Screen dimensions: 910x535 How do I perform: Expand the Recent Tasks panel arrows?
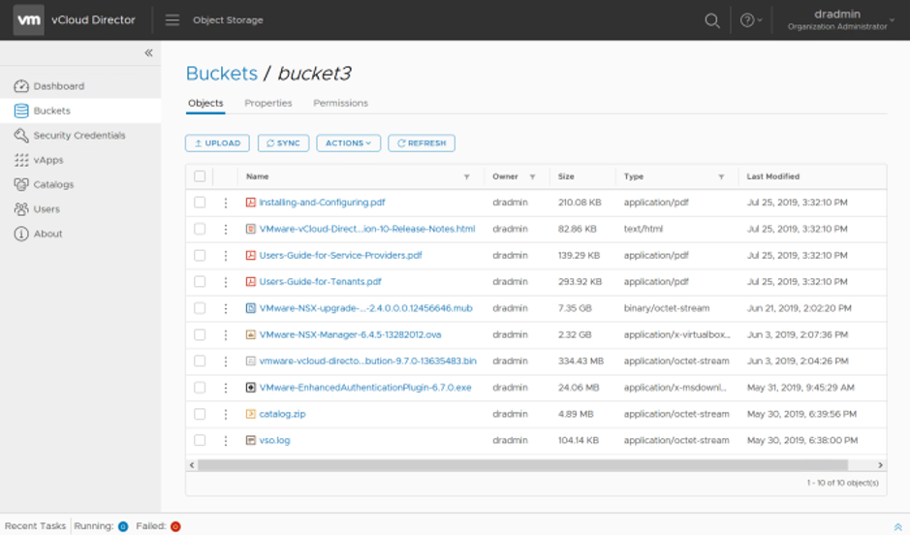pos(897,526)
